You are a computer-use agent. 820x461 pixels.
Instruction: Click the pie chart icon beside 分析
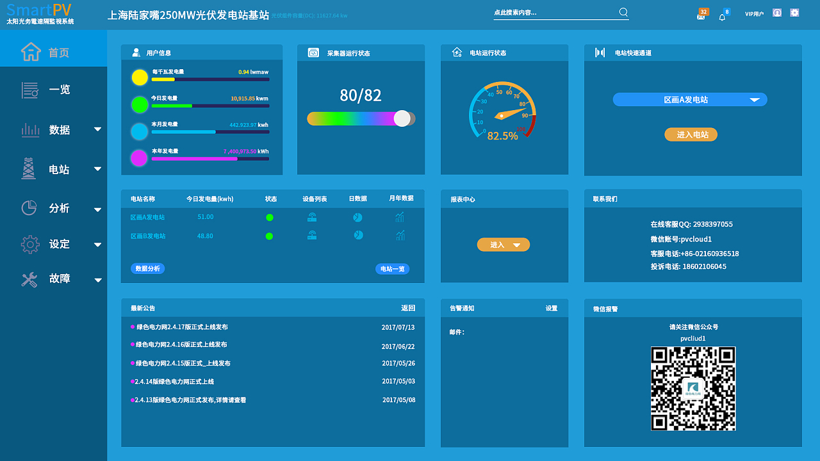[x=29, y=207]
